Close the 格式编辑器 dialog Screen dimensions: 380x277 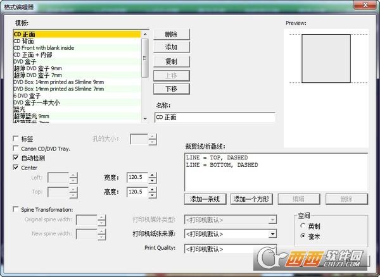pos(365,5)
